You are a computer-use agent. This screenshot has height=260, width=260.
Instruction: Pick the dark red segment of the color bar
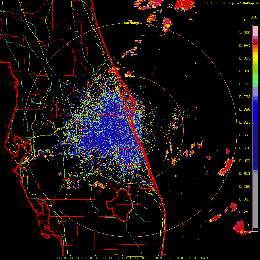[x=255, y=43]
